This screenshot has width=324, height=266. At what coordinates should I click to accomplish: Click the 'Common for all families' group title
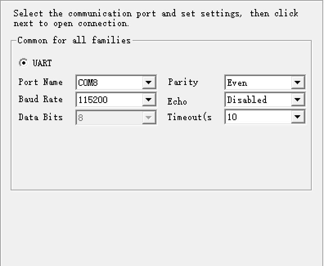click(74, 40)
